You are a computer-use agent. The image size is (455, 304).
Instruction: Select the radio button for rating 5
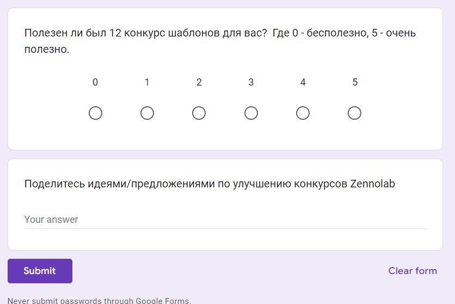(x=355, y=113)
